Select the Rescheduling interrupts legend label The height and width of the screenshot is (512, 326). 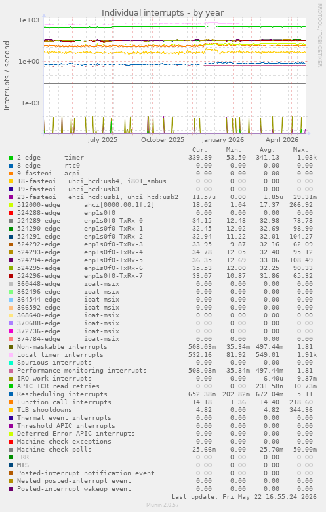tap(62, 394)
